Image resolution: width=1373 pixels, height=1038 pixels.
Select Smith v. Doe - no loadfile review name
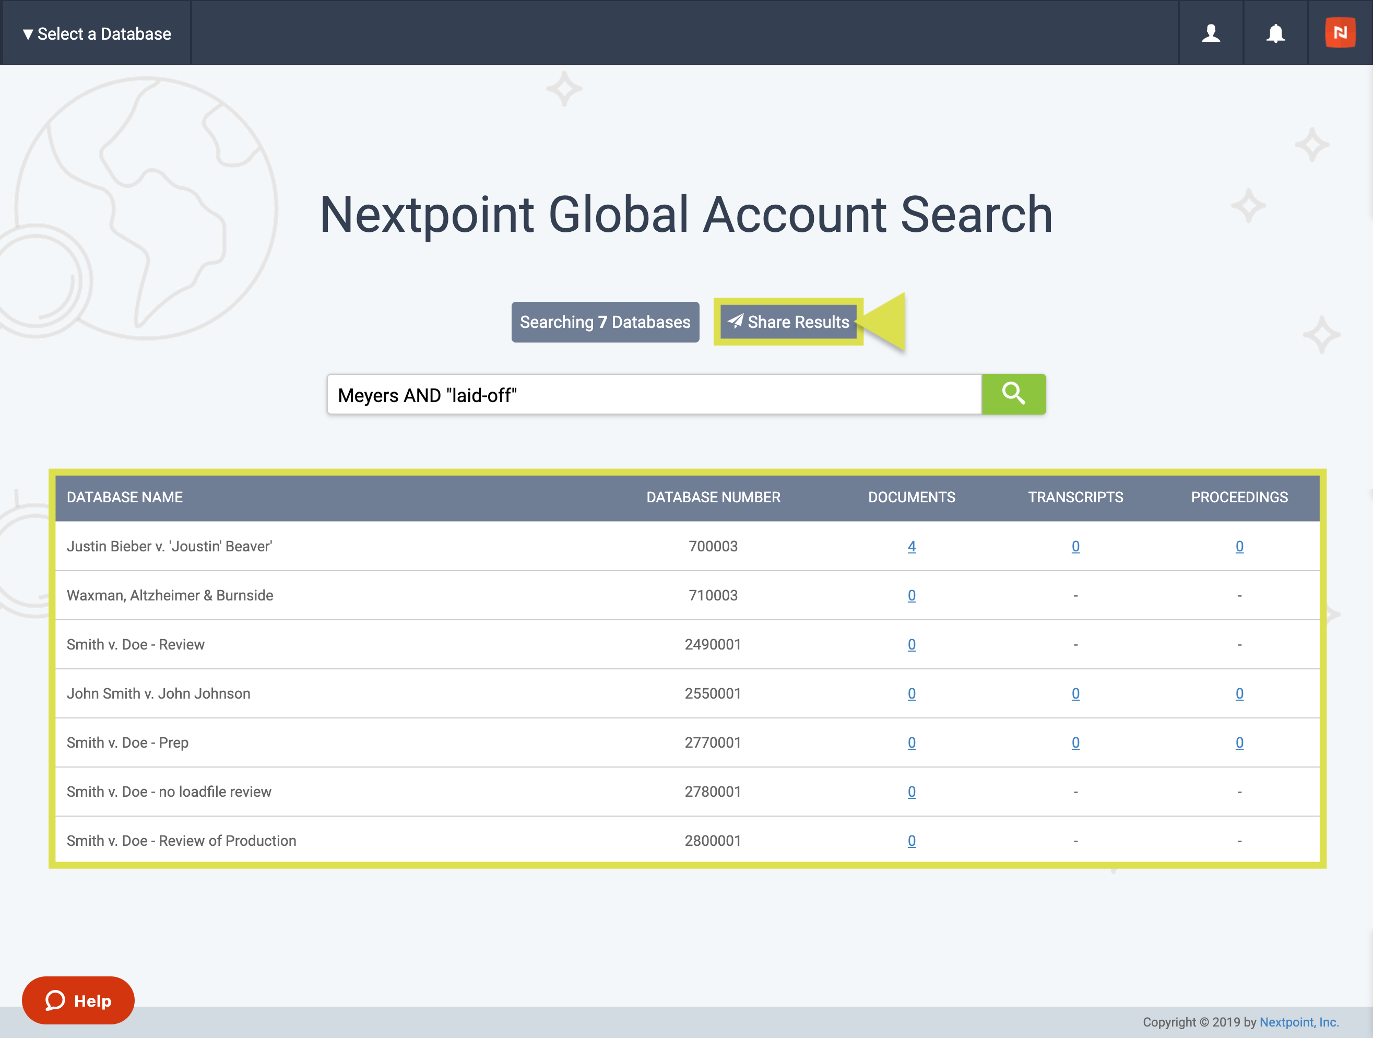[169, 792]
